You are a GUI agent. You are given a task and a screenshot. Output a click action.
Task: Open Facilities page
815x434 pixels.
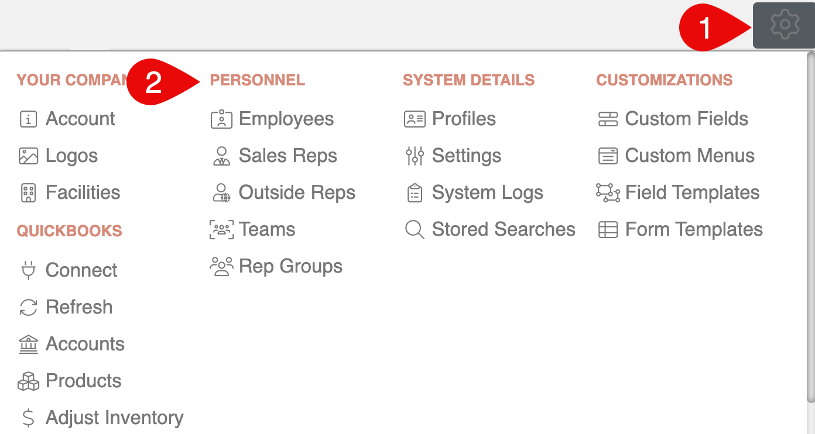tap(83, 193)
